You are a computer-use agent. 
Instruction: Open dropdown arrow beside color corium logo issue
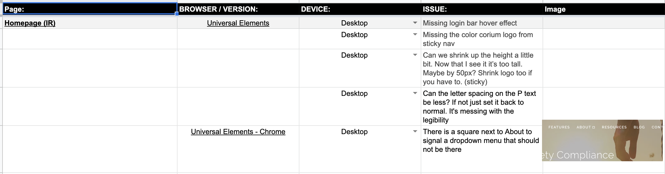point(415,34)
